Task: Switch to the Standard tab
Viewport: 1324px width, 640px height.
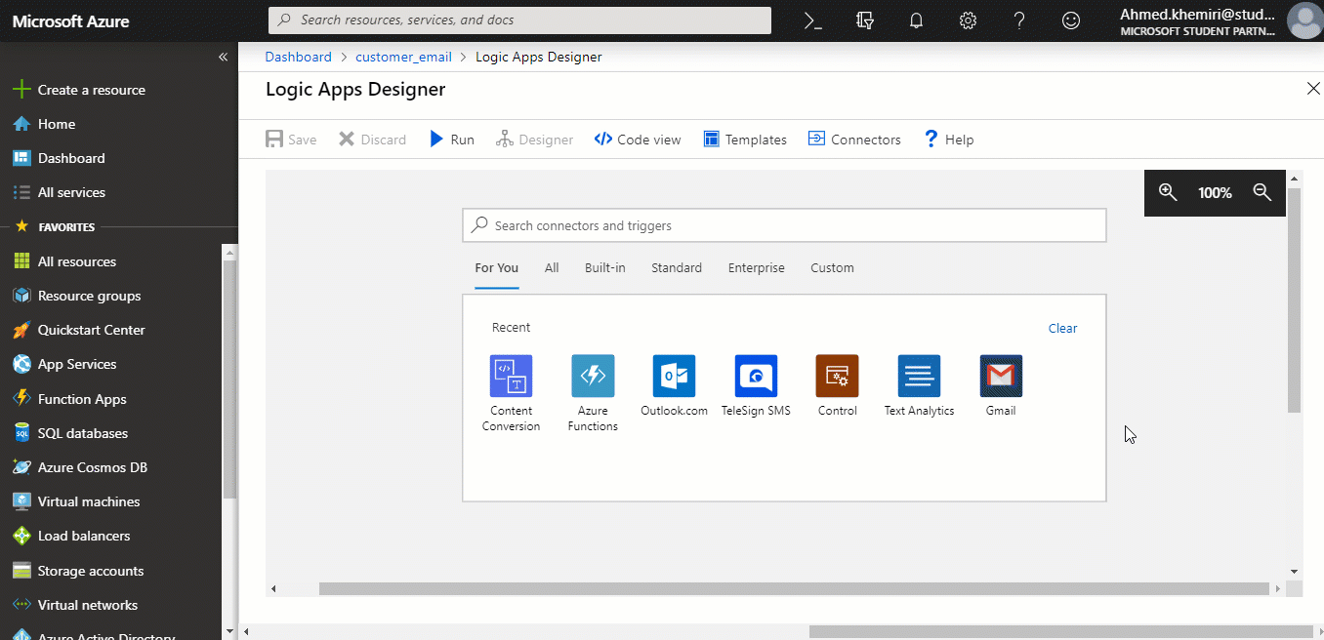Action: pyautogui.click(x=677, y=268)
